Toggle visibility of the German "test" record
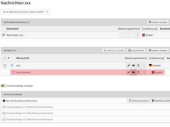 (x=134, y=65)
